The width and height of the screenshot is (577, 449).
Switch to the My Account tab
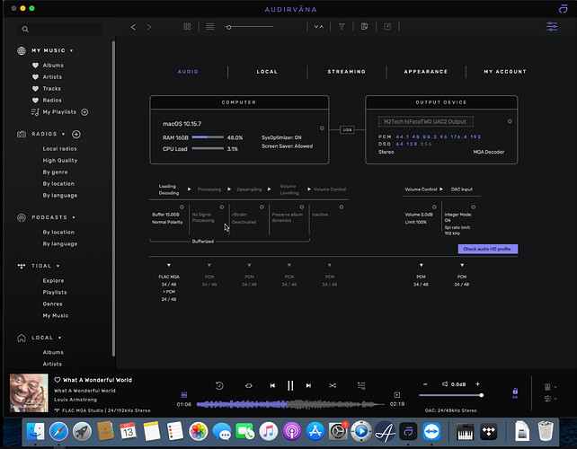click(x=505, y=72)
